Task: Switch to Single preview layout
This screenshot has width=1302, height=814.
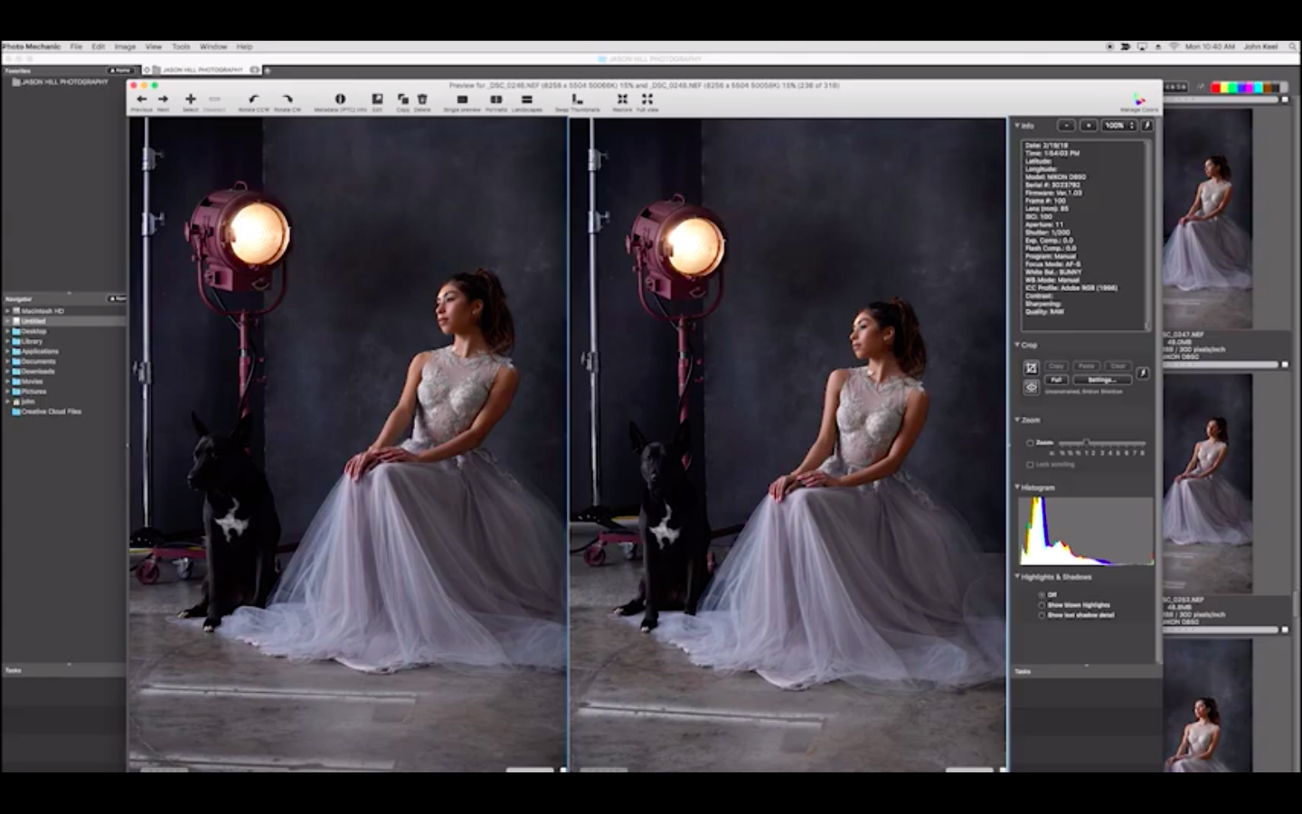Action: (462, 99)
